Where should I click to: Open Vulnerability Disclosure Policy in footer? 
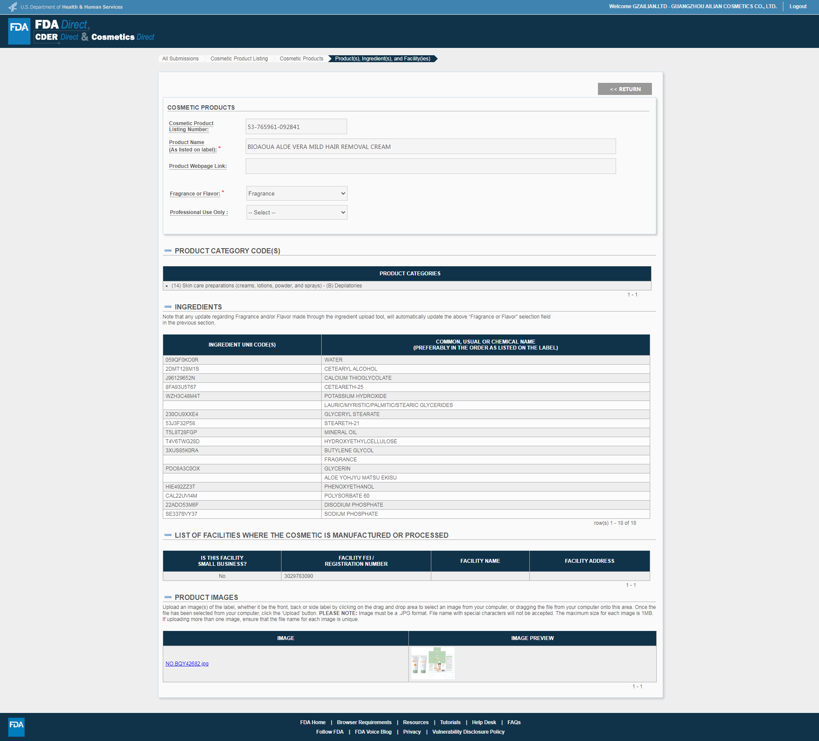pyautogui.click(x=468, y=732)
